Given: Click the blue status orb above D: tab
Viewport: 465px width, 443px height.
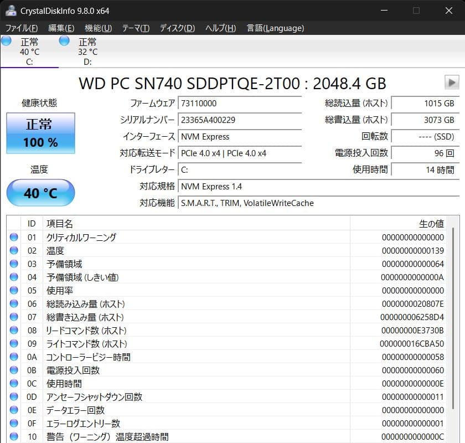Looking at the screenshot, I should (x=64, y=40).
